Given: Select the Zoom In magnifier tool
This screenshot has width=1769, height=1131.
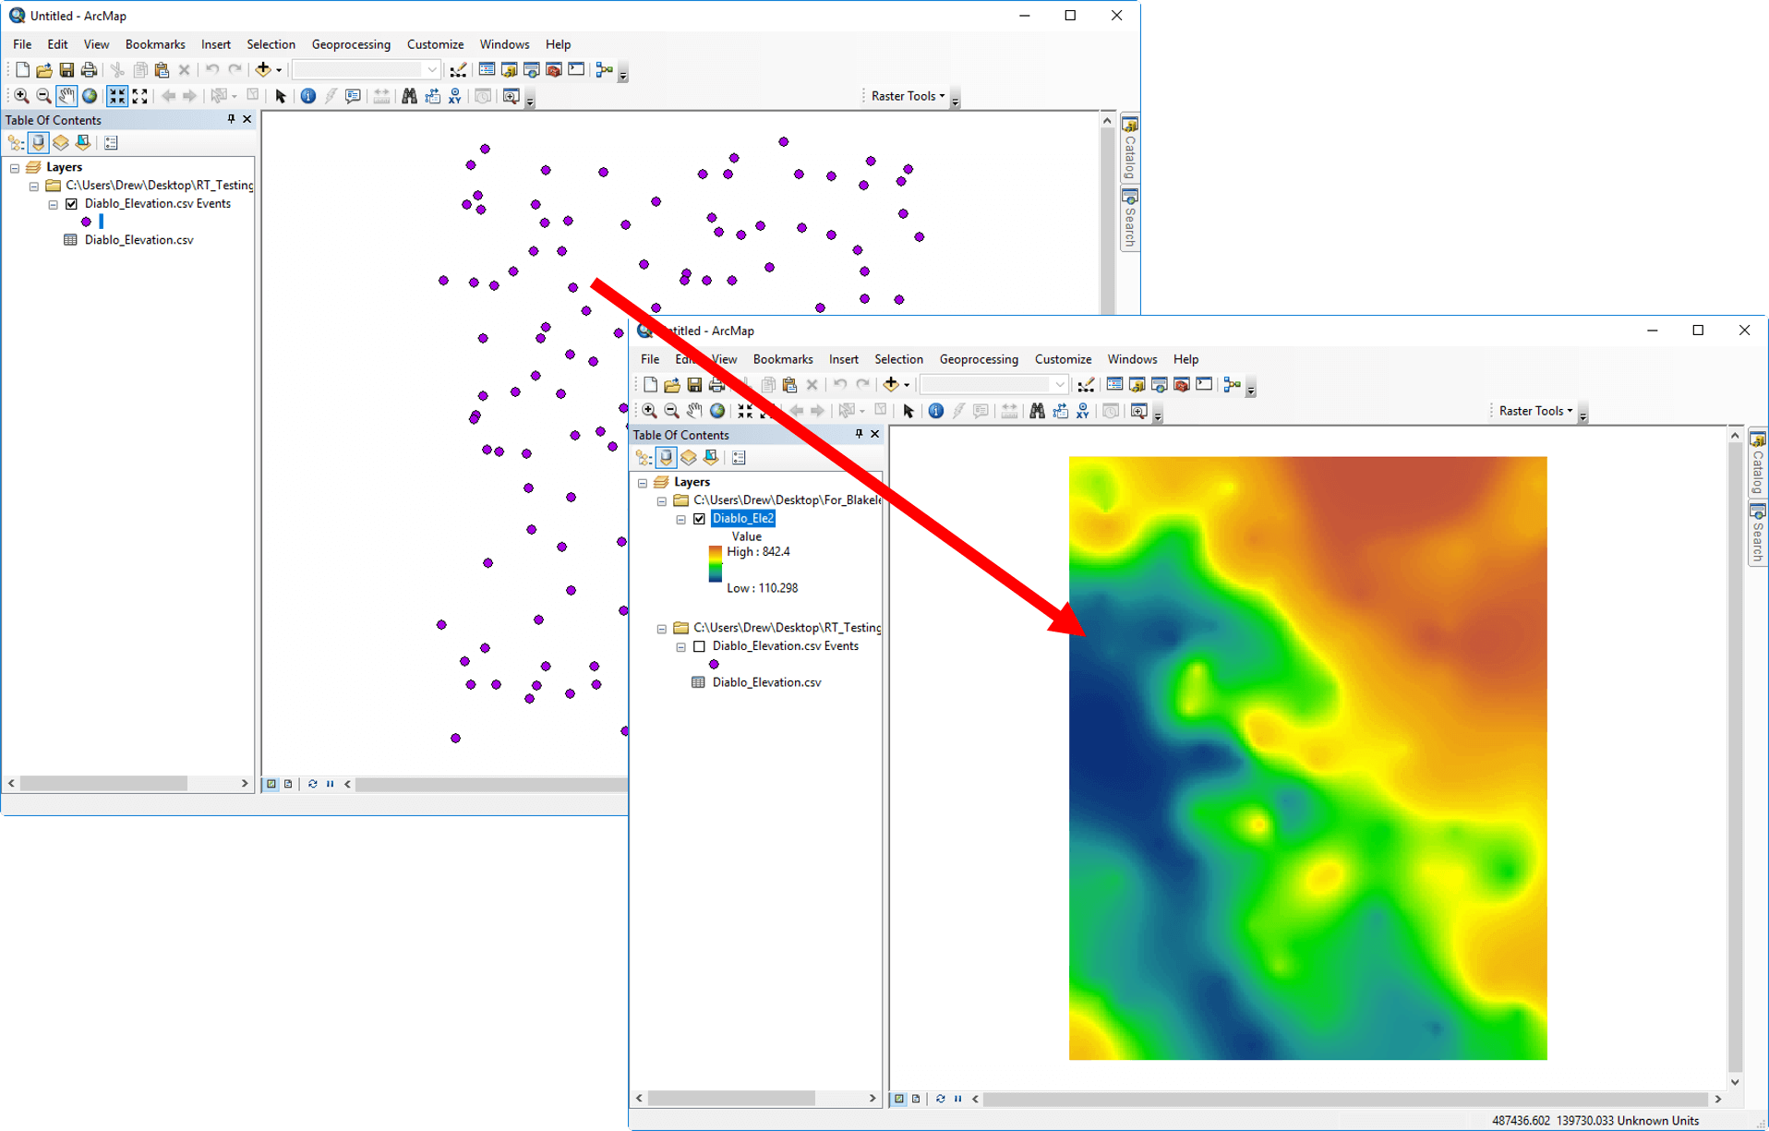Looking at the screenshot, I should tap(649, 411).
